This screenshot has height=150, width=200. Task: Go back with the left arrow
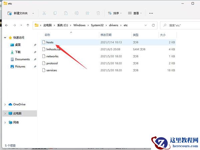7,25
